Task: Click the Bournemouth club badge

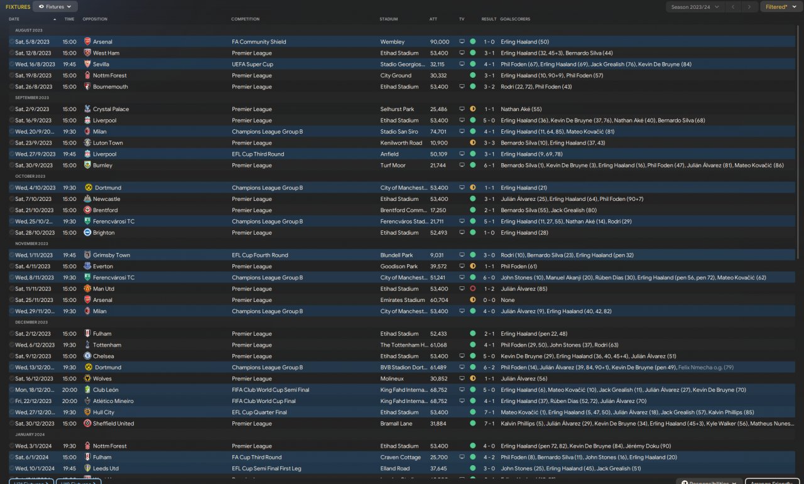Action: [87, 87]
